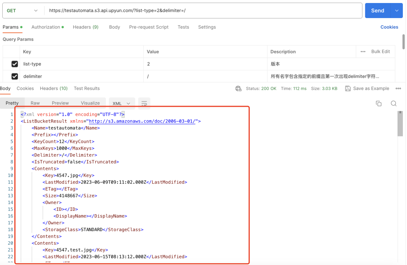
Task: Switch response view to Preview
Action: tap(60, 103)
